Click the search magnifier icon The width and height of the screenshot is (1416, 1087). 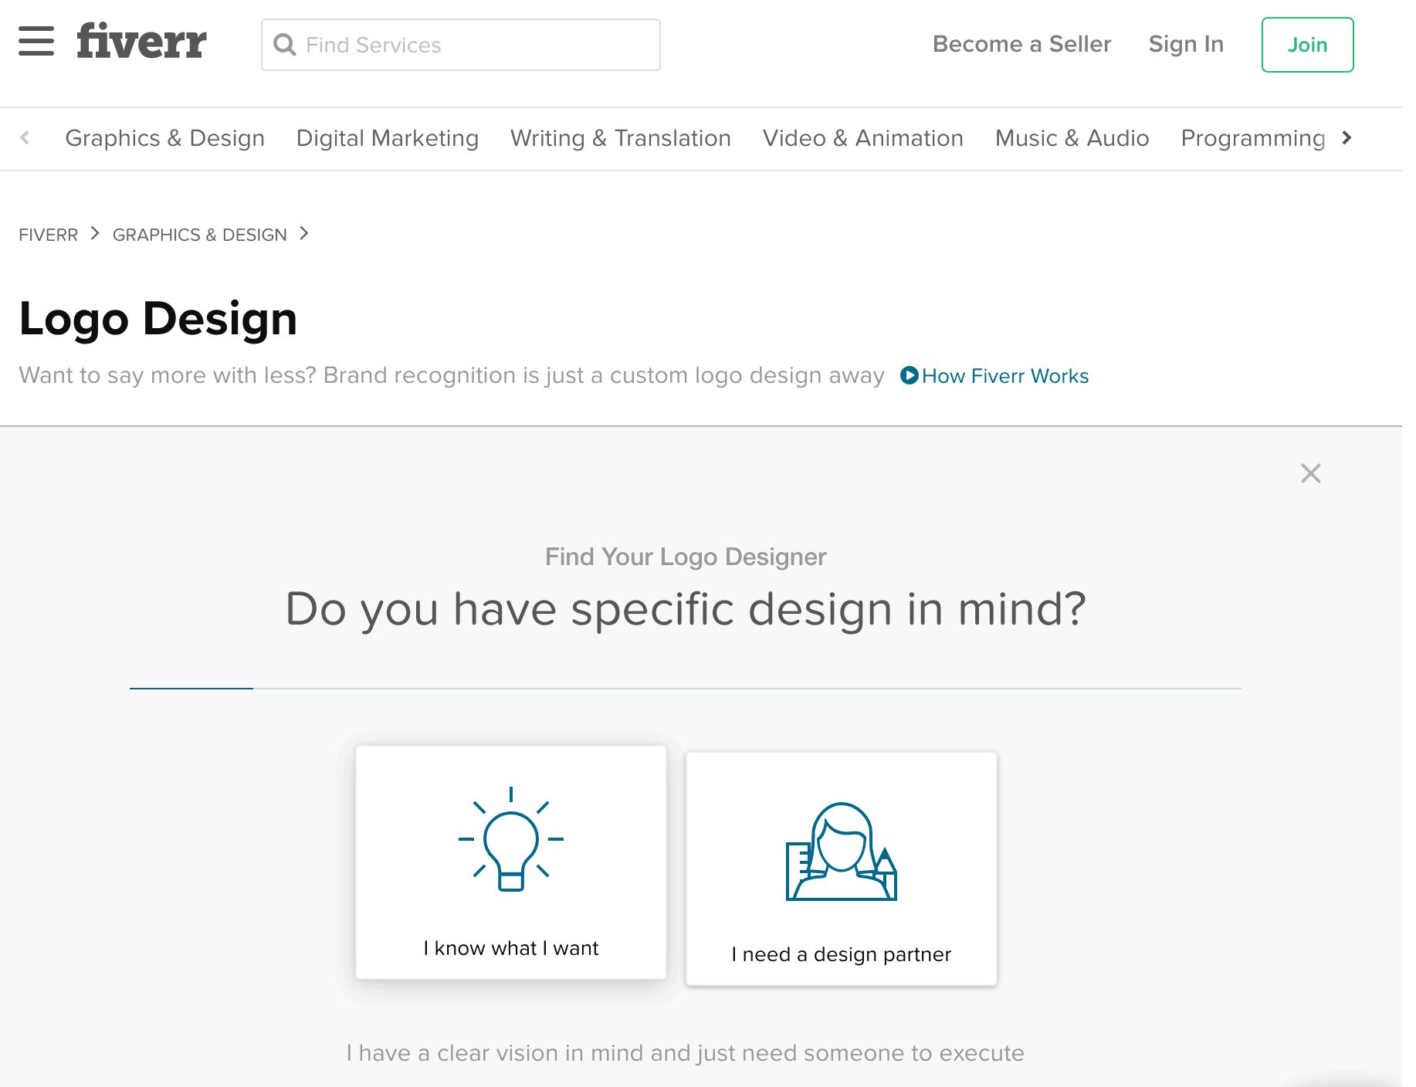285,45
